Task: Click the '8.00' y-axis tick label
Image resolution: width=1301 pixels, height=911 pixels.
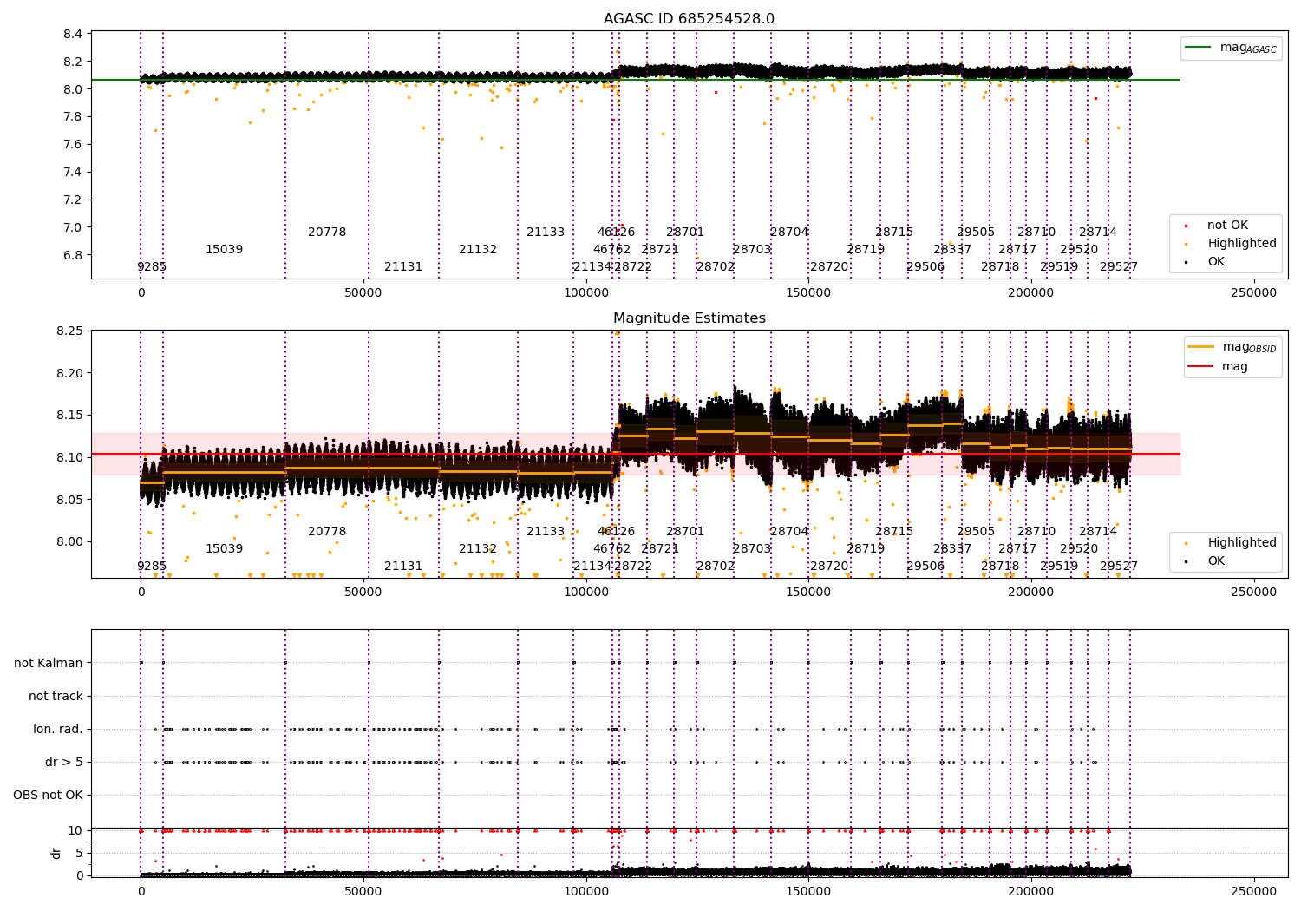Action: pyautogui.click(x=70, y=541)
